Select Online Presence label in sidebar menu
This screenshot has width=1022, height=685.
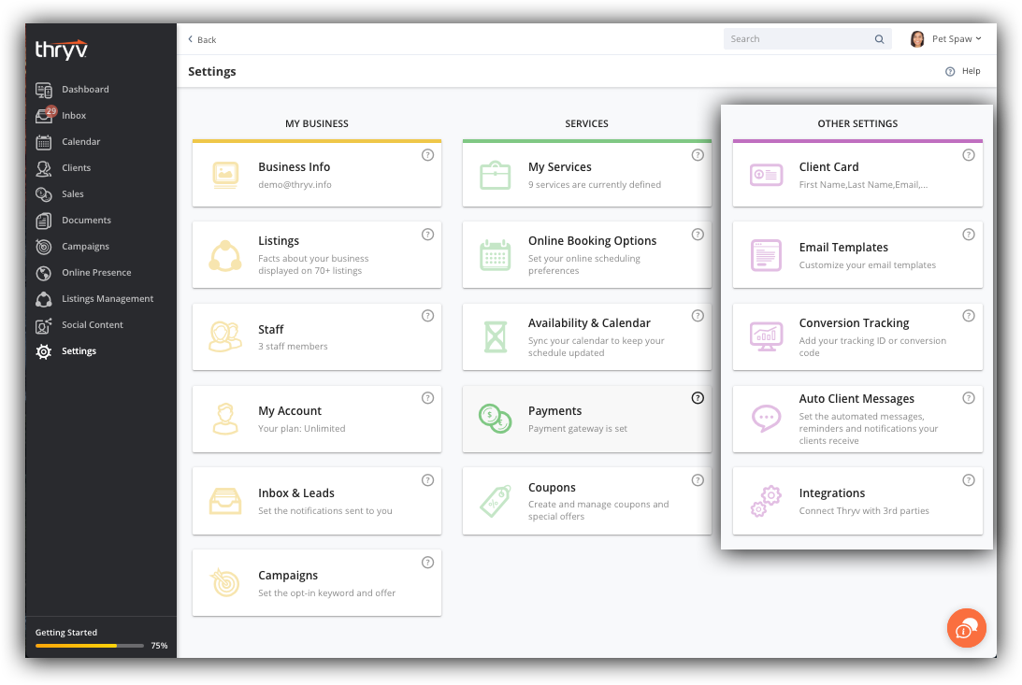(96, 273)
